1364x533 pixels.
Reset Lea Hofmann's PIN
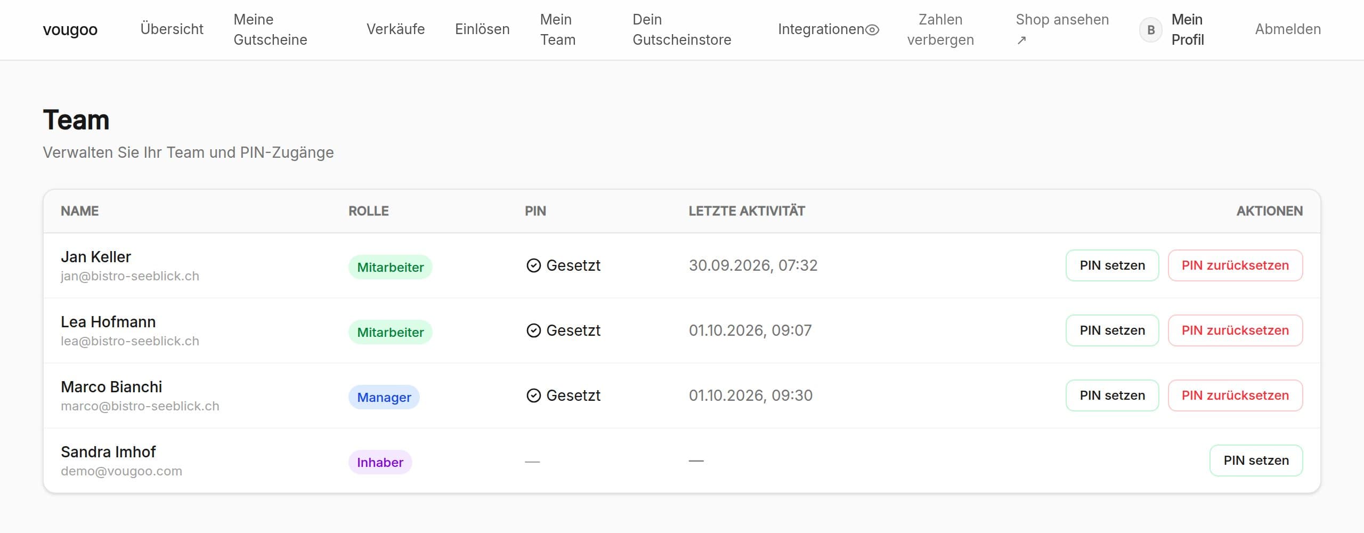1235,330
